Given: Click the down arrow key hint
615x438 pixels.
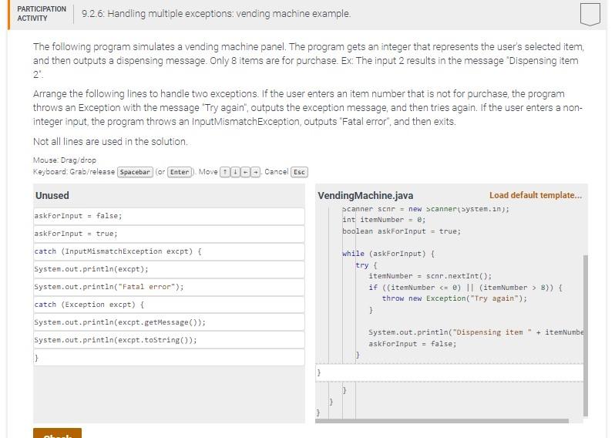Looking at the screenshot, I should pyautogui.click(x=235, y=172).
